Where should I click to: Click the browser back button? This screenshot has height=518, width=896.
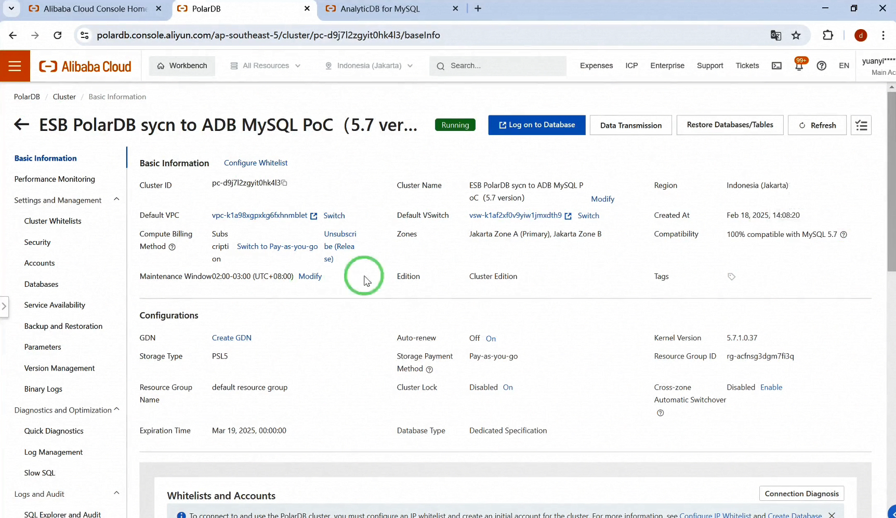13,35
